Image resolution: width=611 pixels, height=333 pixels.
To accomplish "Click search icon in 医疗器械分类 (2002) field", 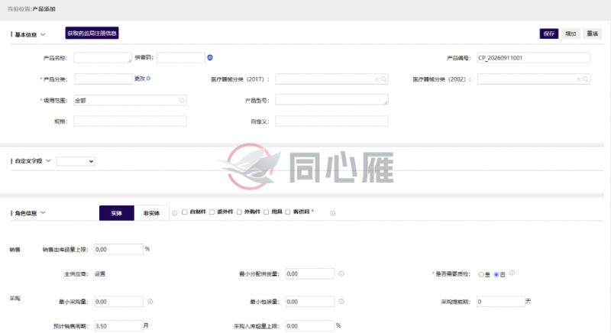I will click(x=586, y=79).
